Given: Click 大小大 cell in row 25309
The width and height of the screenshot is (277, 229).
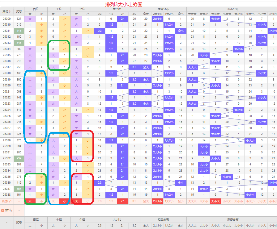Looking at the screenshot, I should click(215, 19).
